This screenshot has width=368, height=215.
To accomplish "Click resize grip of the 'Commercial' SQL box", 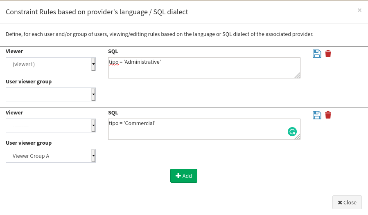I will [x=297, y=137].
